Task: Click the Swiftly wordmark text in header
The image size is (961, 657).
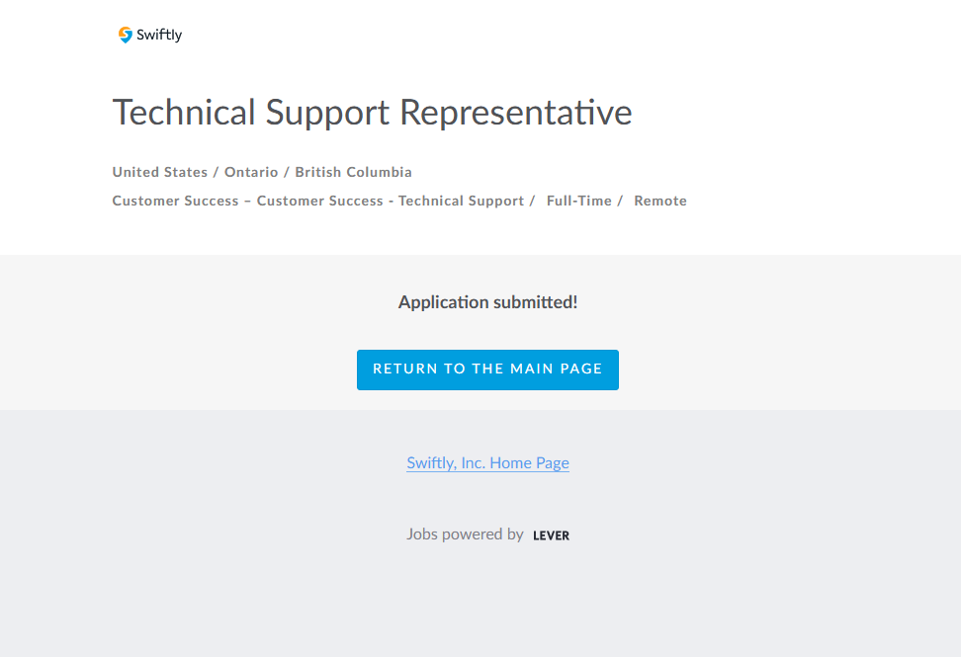Action: [159, 35]
